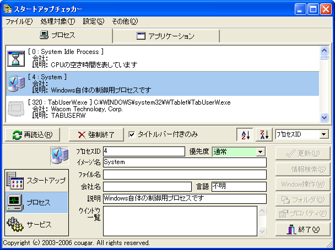The height and width of the screenshot is (250, 335).
Task: Sort descending with the Z-A button
Action: coord(264,135)
